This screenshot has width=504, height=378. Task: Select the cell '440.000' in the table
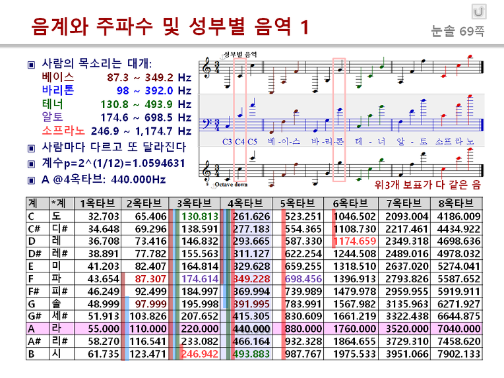point(245,329)
